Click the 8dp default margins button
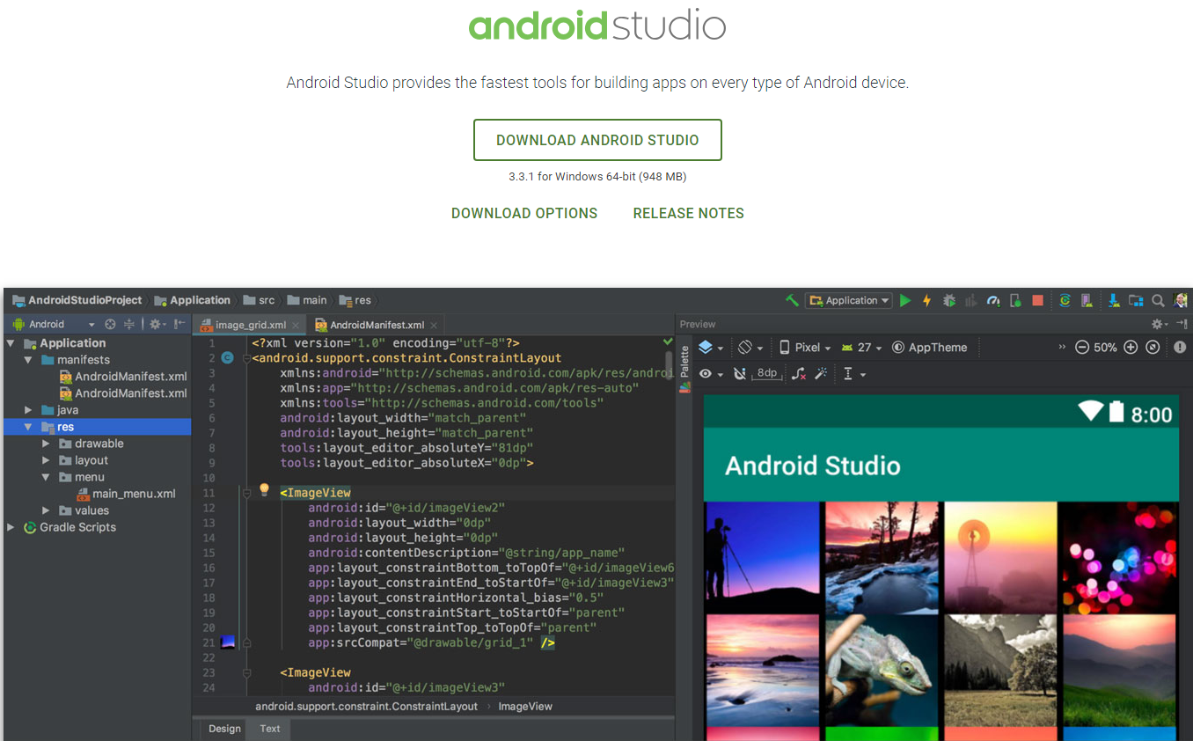This screenshot has width=1193, height=741. tap(767, 373)
